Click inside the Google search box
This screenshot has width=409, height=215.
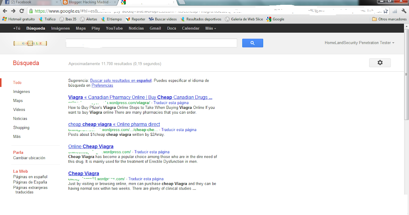pyautogui.click(x=151, y=43)
